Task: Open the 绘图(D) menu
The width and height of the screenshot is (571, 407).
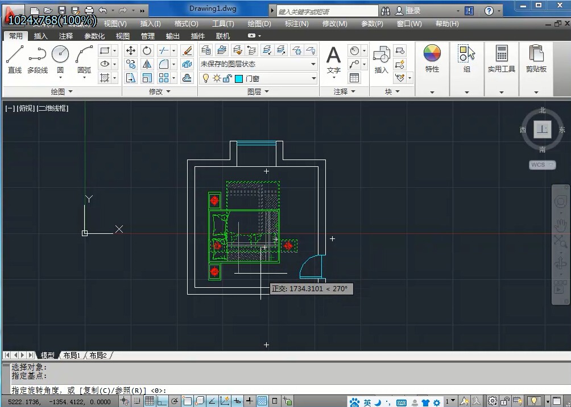Action: pos(259,24)
